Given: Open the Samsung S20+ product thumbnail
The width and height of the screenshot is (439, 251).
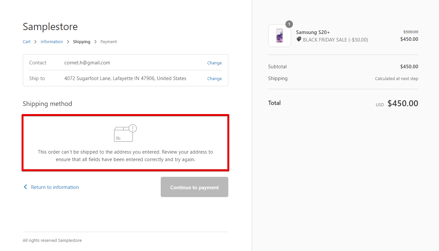Looking at the screenshot, I should [x=280, y=36].
